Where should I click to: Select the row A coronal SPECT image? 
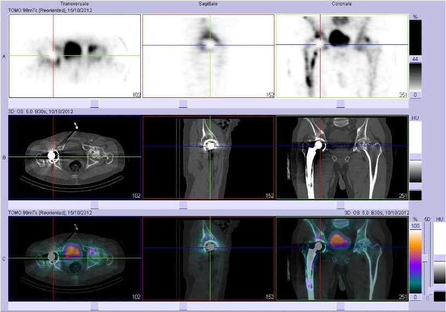point(342,56)
